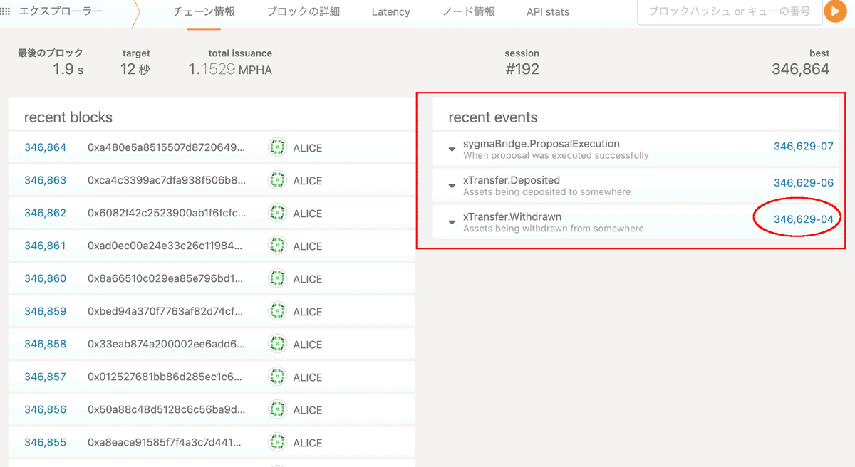Open the エクスプローラー section menu
Image resolution: width=855 pixels, height=467 pixels.
point(61,12)
